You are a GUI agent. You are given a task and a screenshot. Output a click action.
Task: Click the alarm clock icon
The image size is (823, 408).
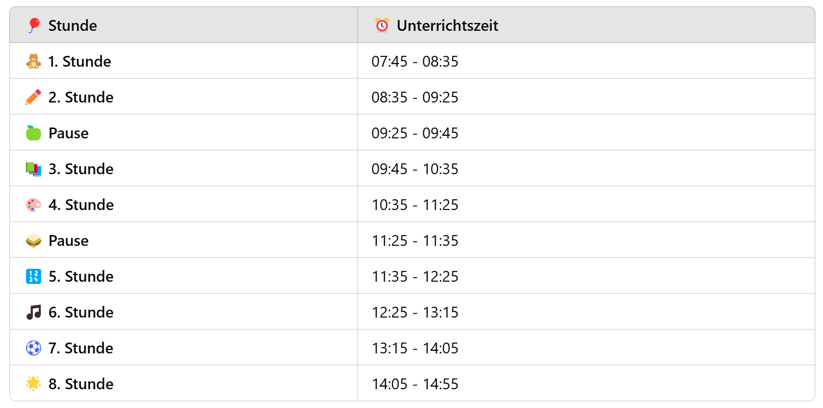pyautogui.click(x=381, y=25)
